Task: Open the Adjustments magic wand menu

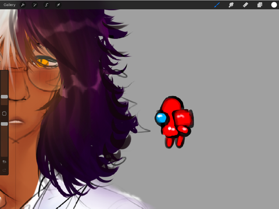Action: point(35,5)
